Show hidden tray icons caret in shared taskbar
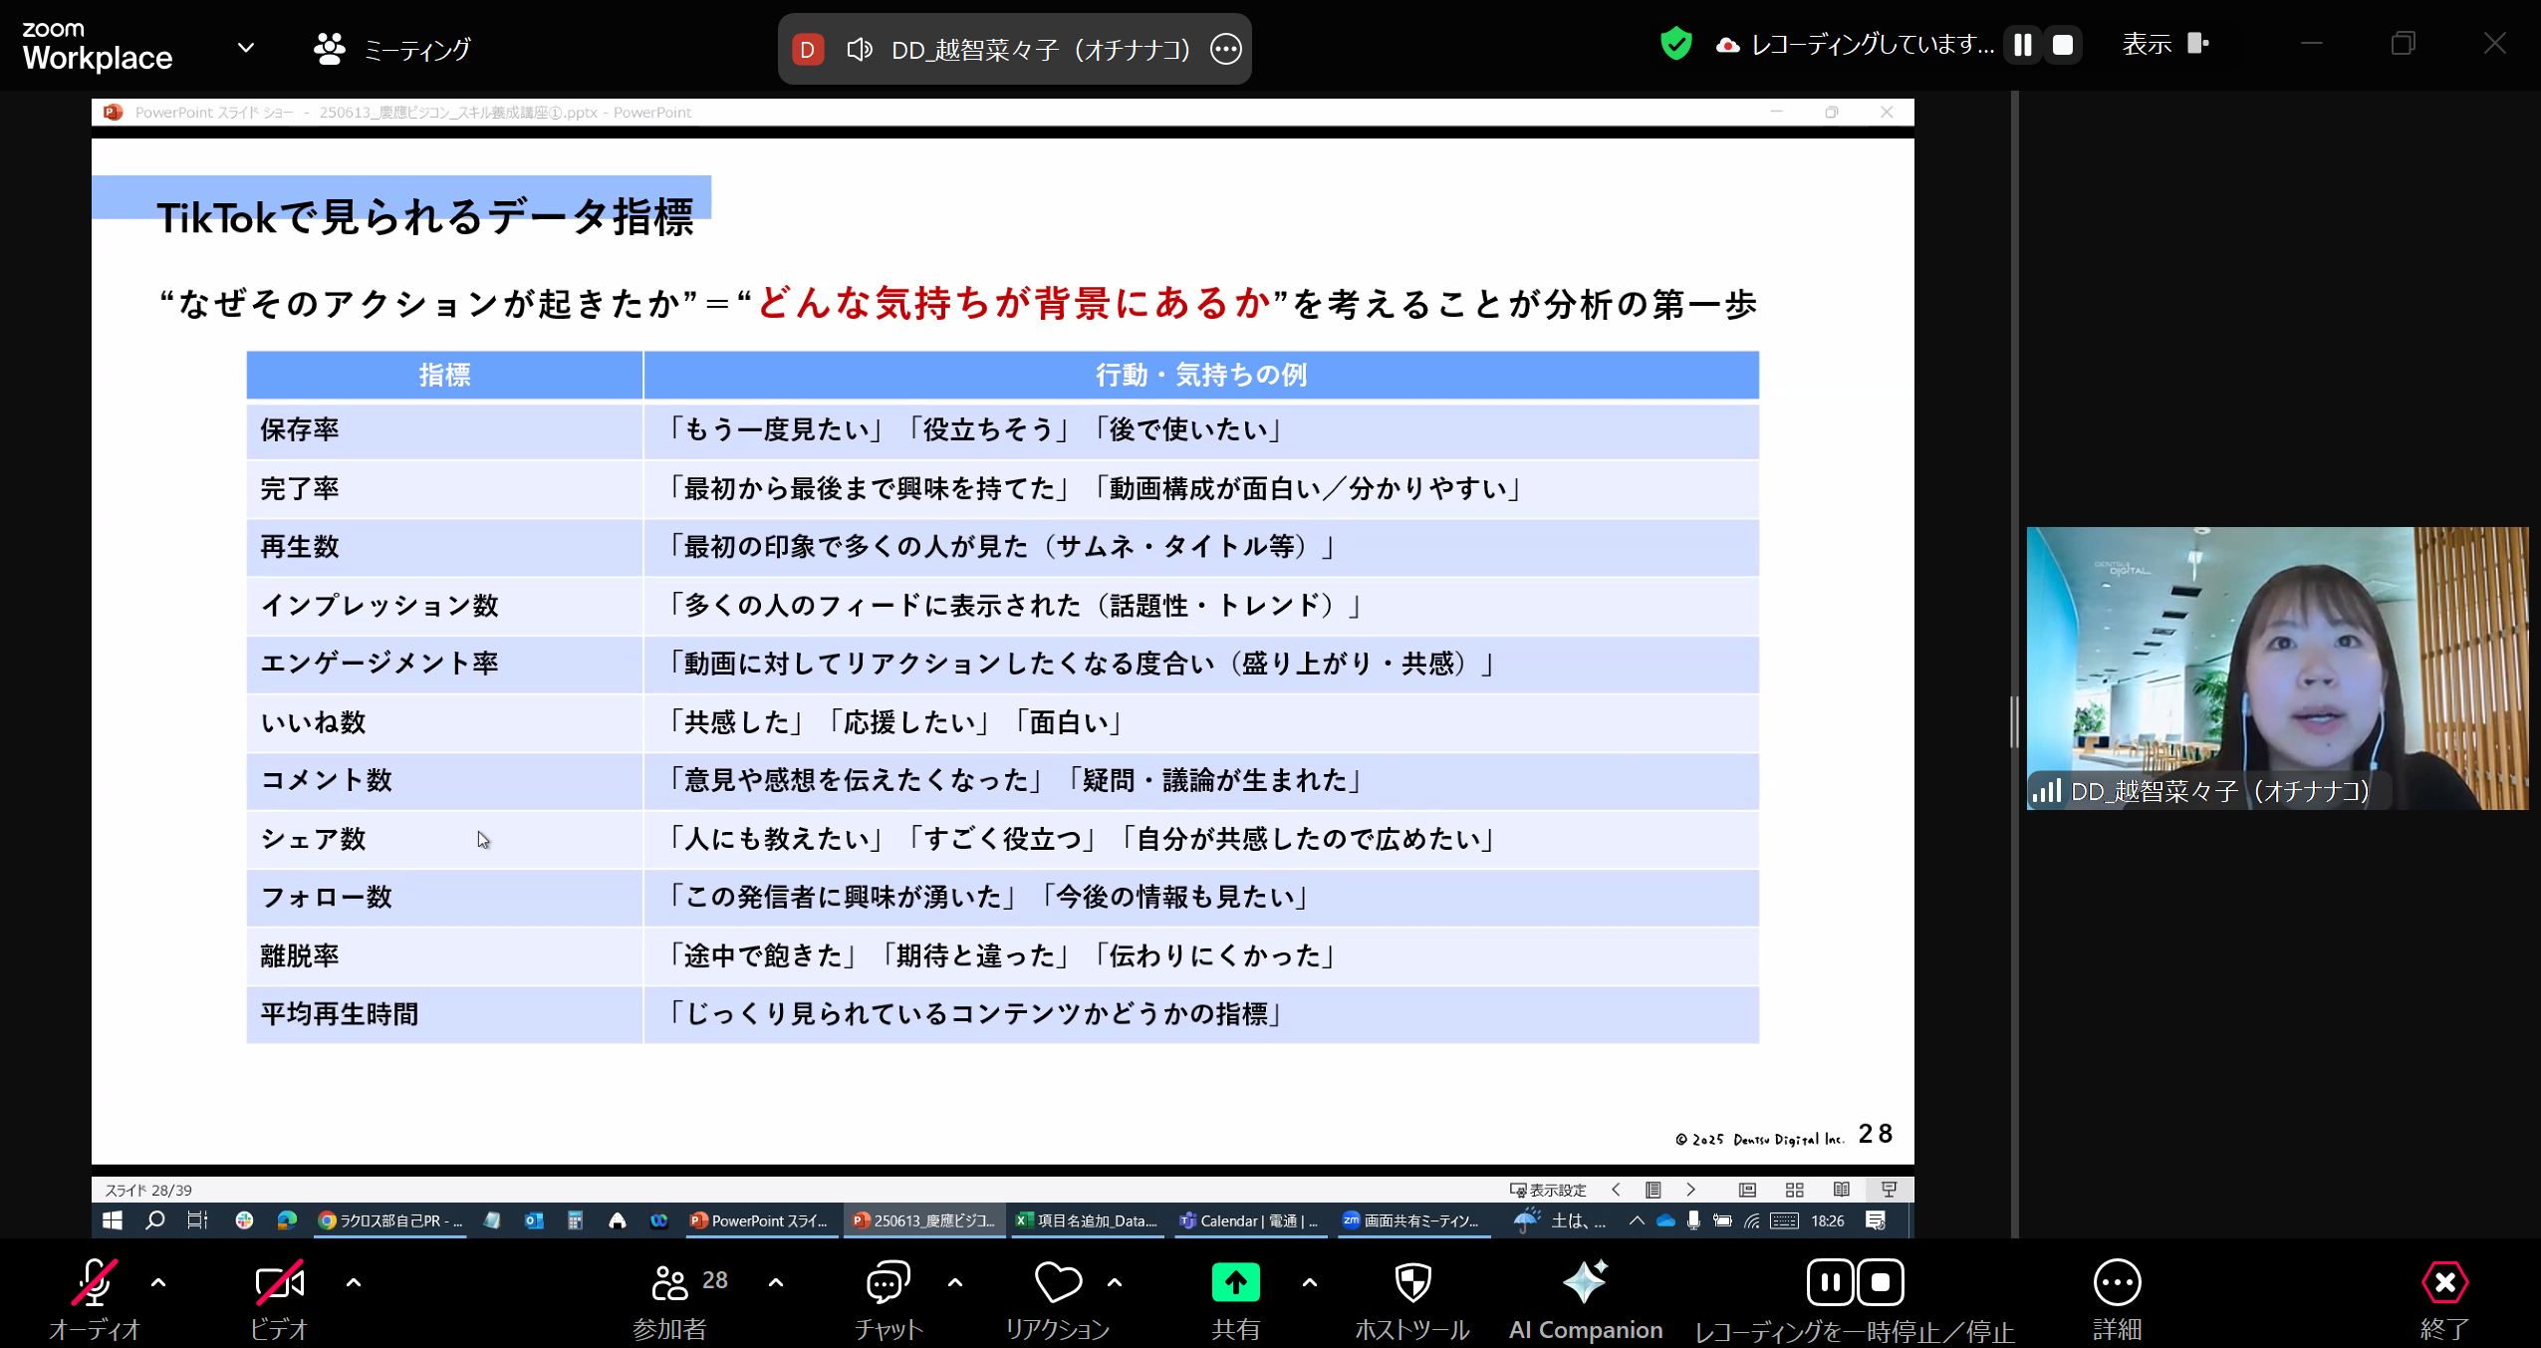The image size is (2541, 1348). tap(1636, 1220)
